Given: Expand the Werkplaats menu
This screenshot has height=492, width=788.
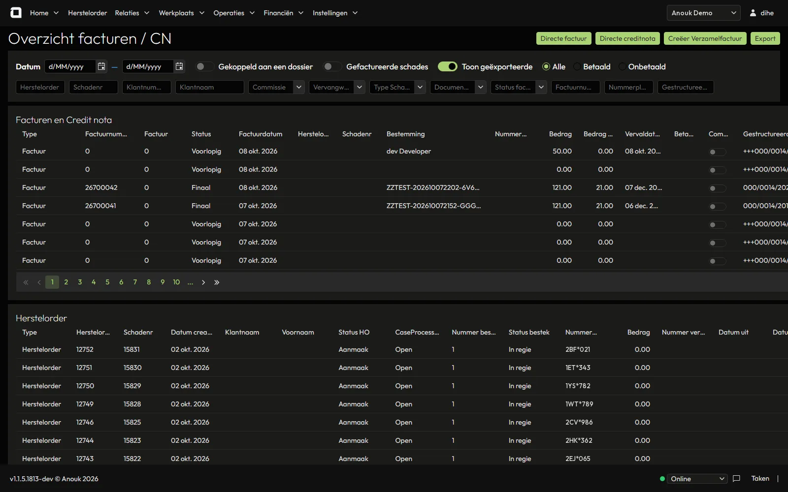Looking at the screenshot, I should pos(181,13).
